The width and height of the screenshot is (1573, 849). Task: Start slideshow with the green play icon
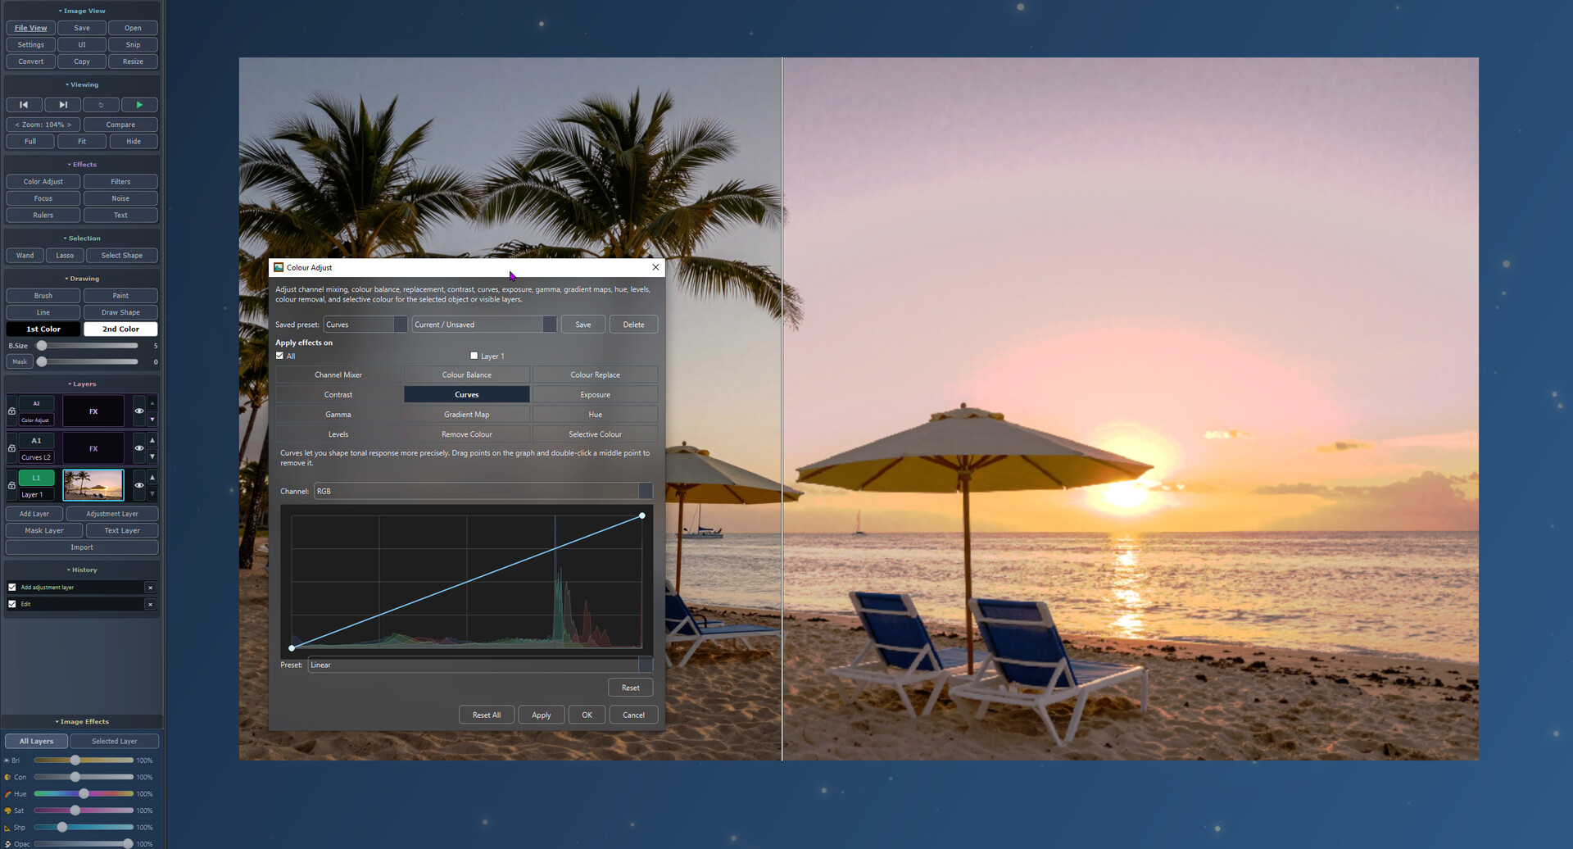click(x=139, y=105)
